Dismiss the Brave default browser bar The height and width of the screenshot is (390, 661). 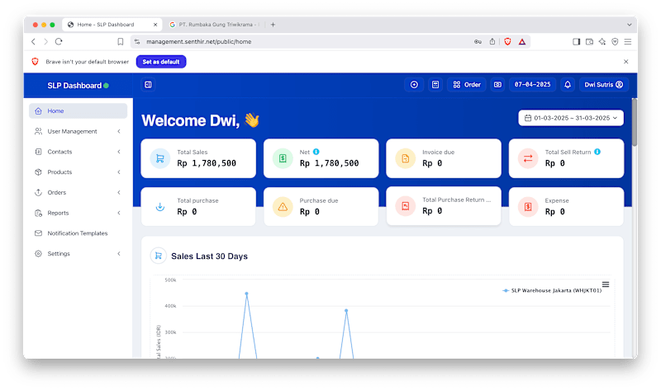(x=626, y=61)
